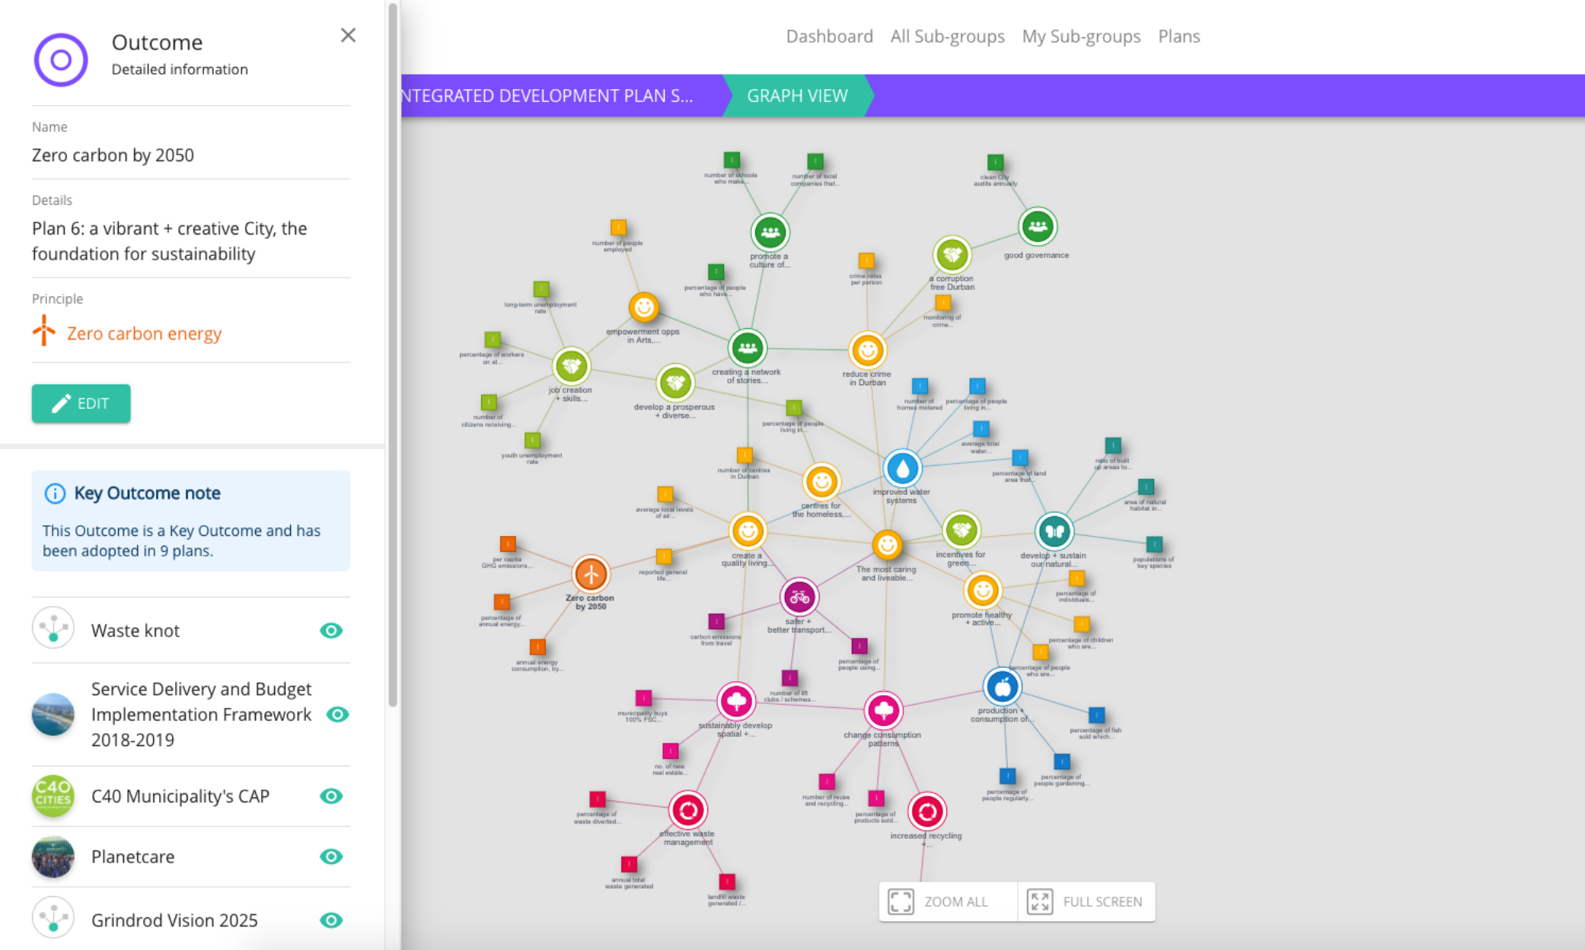This screenshot has width=1585, height=950.
Task: Click the Zero carbon by 2050 node
Action: pyautogui.click(x=591, y=574)
